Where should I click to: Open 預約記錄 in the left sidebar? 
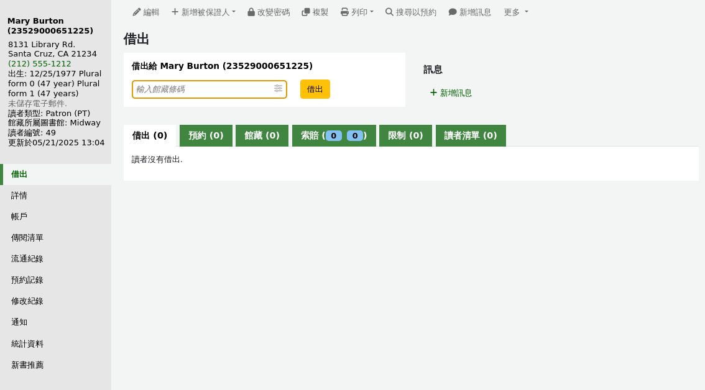(x=56, y=280)
